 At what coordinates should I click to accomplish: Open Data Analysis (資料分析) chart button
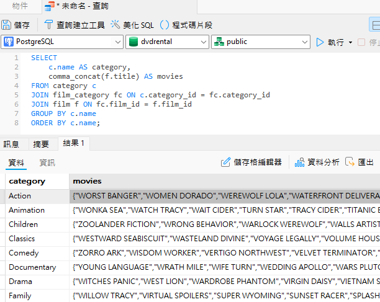pyautogui.click(x=317, y=162)
